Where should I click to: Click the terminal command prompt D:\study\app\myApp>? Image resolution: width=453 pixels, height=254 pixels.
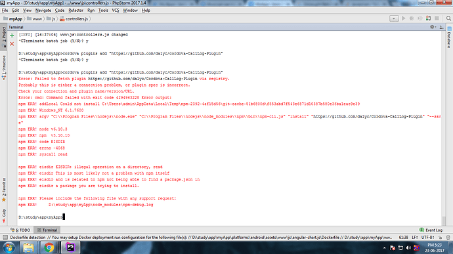(x=41, y=217)
